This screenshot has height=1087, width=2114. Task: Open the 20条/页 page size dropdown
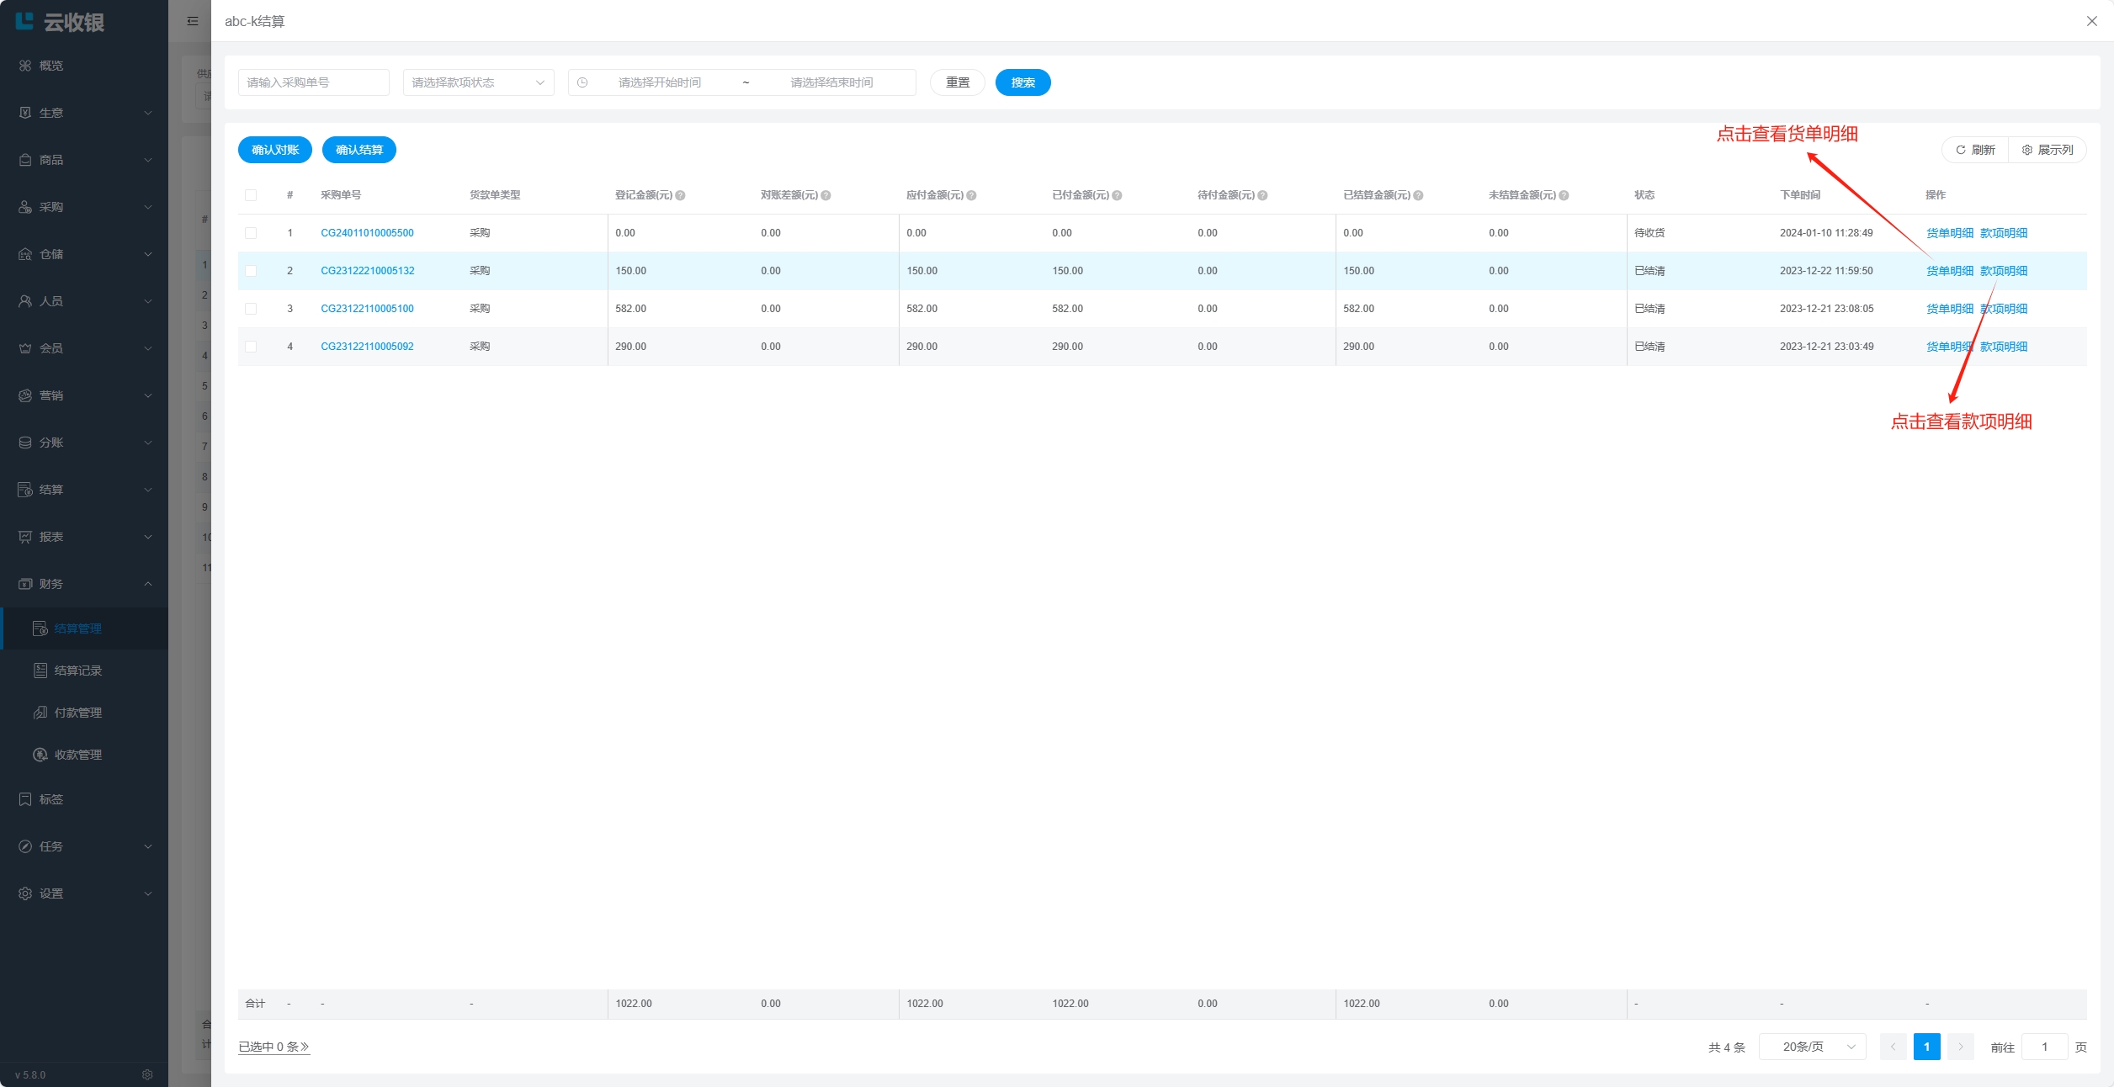point(1812,1047)
